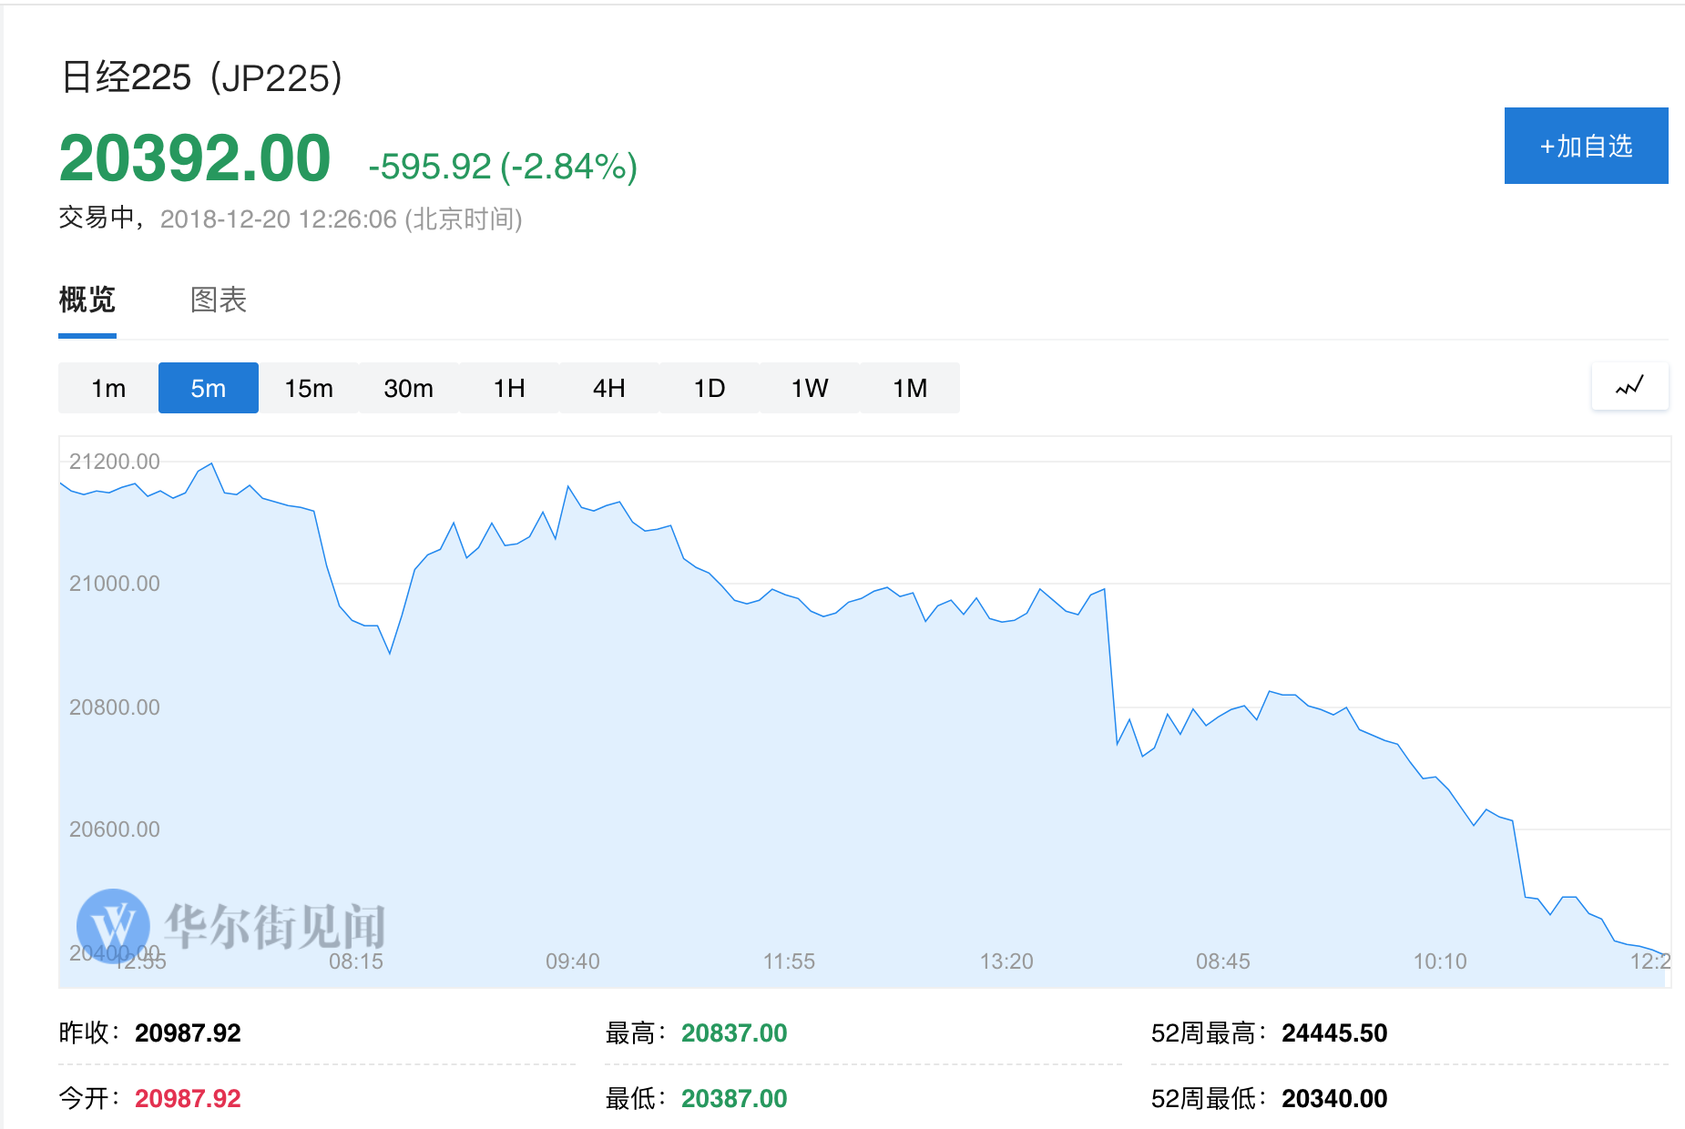Screen dimensions: 1685x1129
Task: Select the 5m timeframe
Action: click(x=209, y=388)
